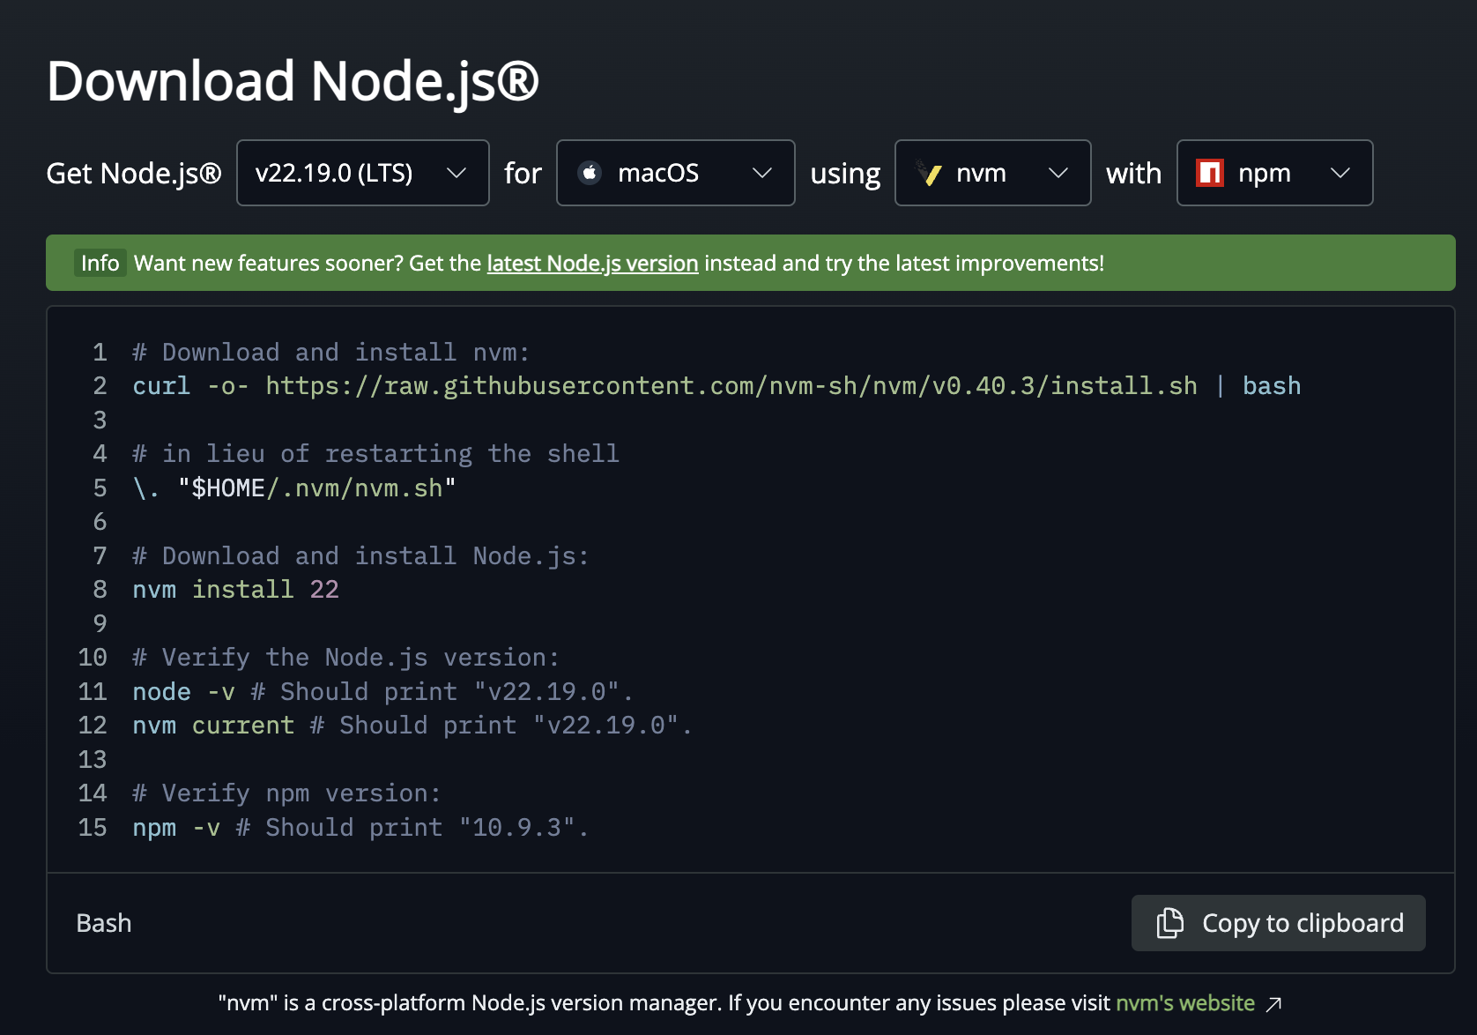Image resolution: width=1477 pixels, height=1035 pixels.
Task: Click the nvm install 22 code line
Action: 235,590
